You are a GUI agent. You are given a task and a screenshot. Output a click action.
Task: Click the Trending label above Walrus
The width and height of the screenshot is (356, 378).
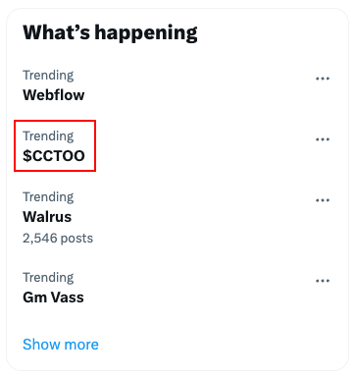click(x=48, y=197)
